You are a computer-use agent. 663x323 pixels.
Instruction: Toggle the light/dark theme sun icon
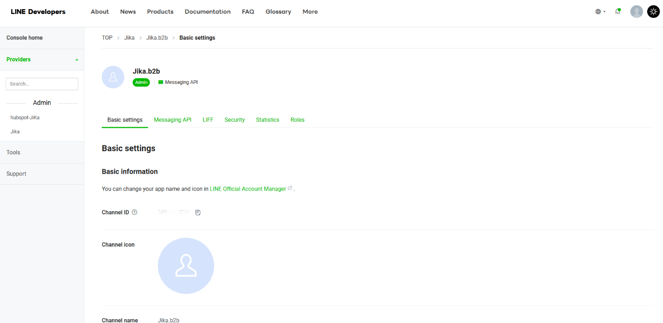653,12
